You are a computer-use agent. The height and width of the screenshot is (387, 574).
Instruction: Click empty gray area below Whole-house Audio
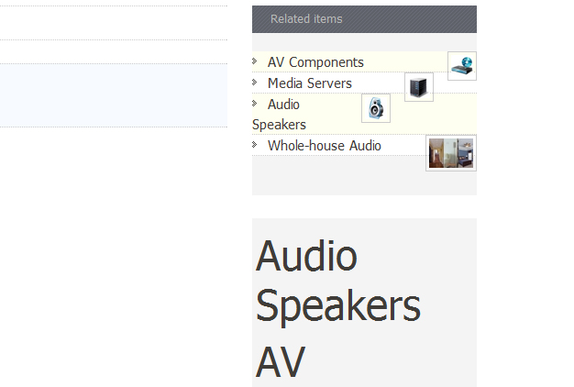tap(338, 178)
